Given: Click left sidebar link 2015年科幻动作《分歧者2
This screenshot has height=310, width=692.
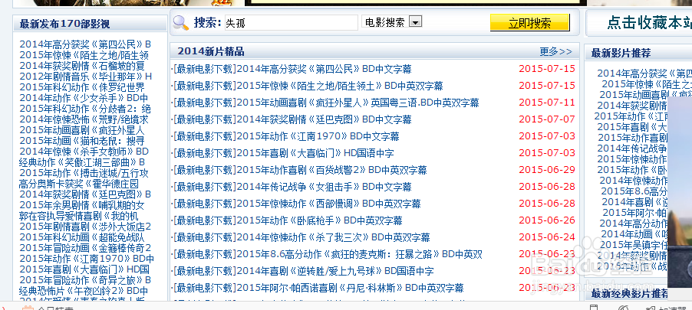Looking at the screenshot, I should 85,109.
